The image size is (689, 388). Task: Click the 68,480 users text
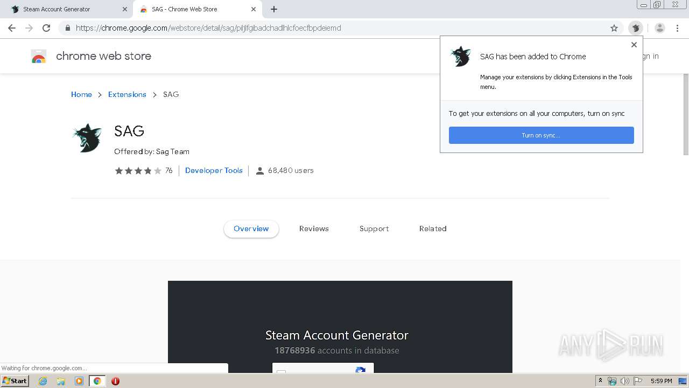[x=291, y=170]
